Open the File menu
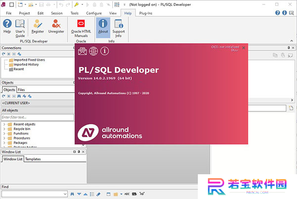Screen dimensions: 297x199 pos(9,13)
